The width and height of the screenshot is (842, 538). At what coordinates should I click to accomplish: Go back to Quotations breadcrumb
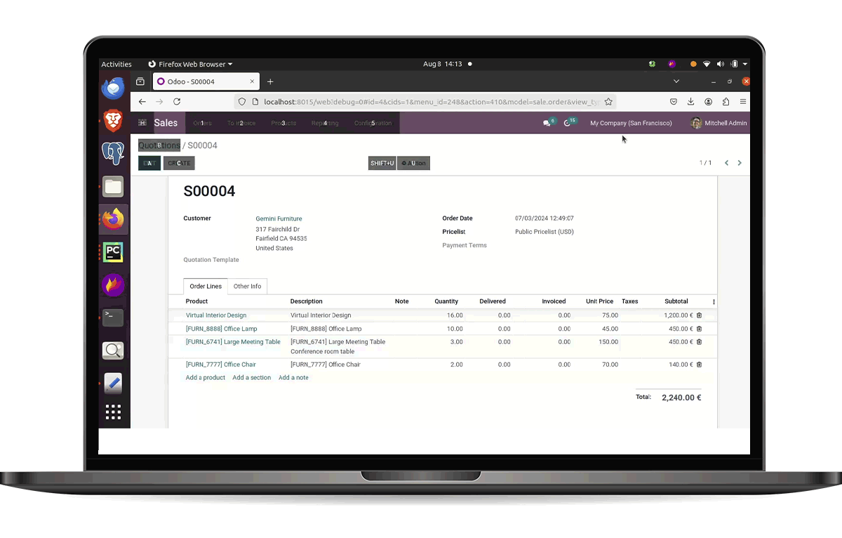[159, 145]
